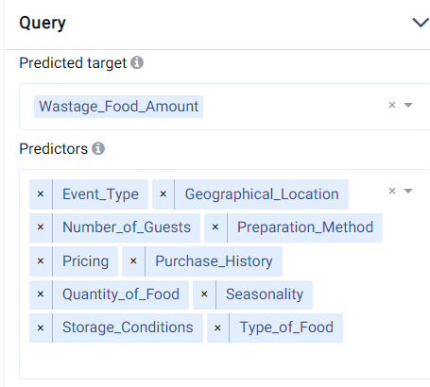Viewport: 430px width, 387px height.
Task: Remove the Event_Type predictor tag
Action: (41, 194)
